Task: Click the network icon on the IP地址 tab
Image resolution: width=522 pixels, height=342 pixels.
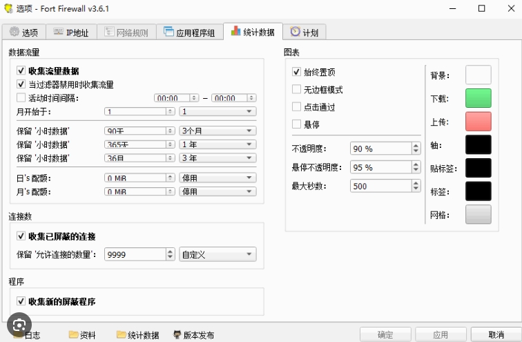Action: (x=58, y=32)
